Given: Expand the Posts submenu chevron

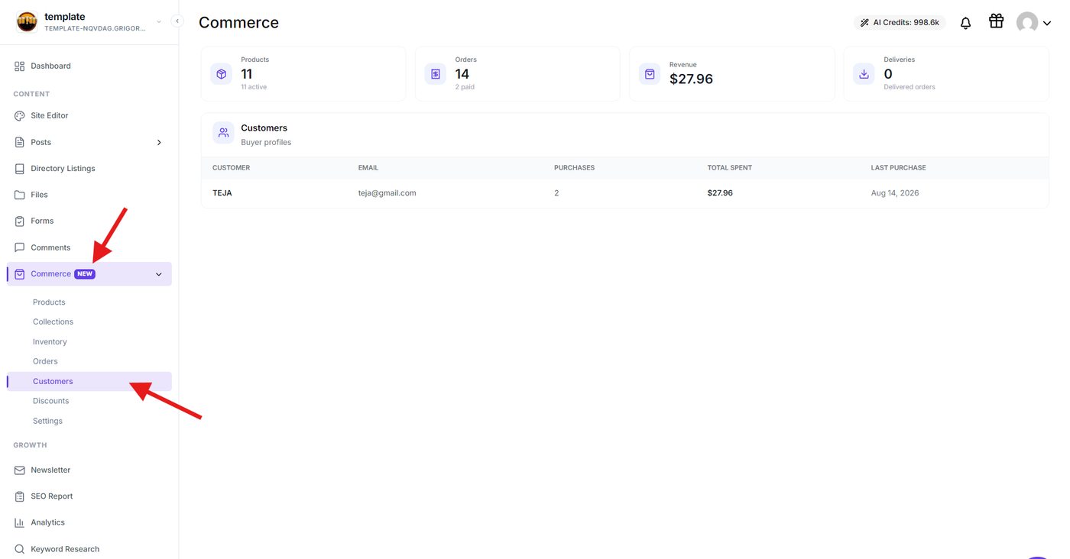Looking at the screenshot, I should click(159, 143).
